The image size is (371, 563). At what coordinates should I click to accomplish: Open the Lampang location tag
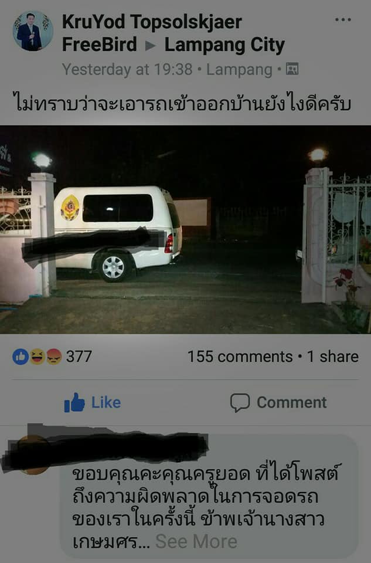pos(239,70)
